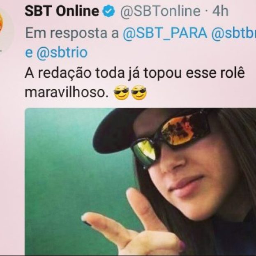Click the words 'esse rolê' in the tweet
The height and width of the screenshot is (256, 256).
click(215, 72)
